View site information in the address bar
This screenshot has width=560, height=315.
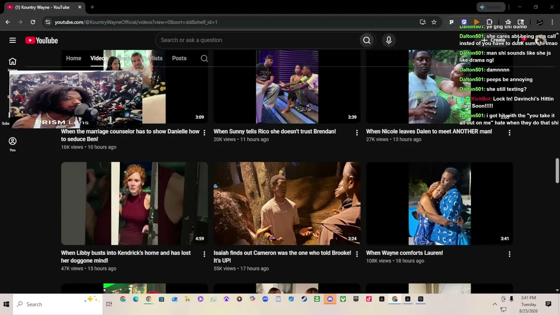click(x=48, y=22)
